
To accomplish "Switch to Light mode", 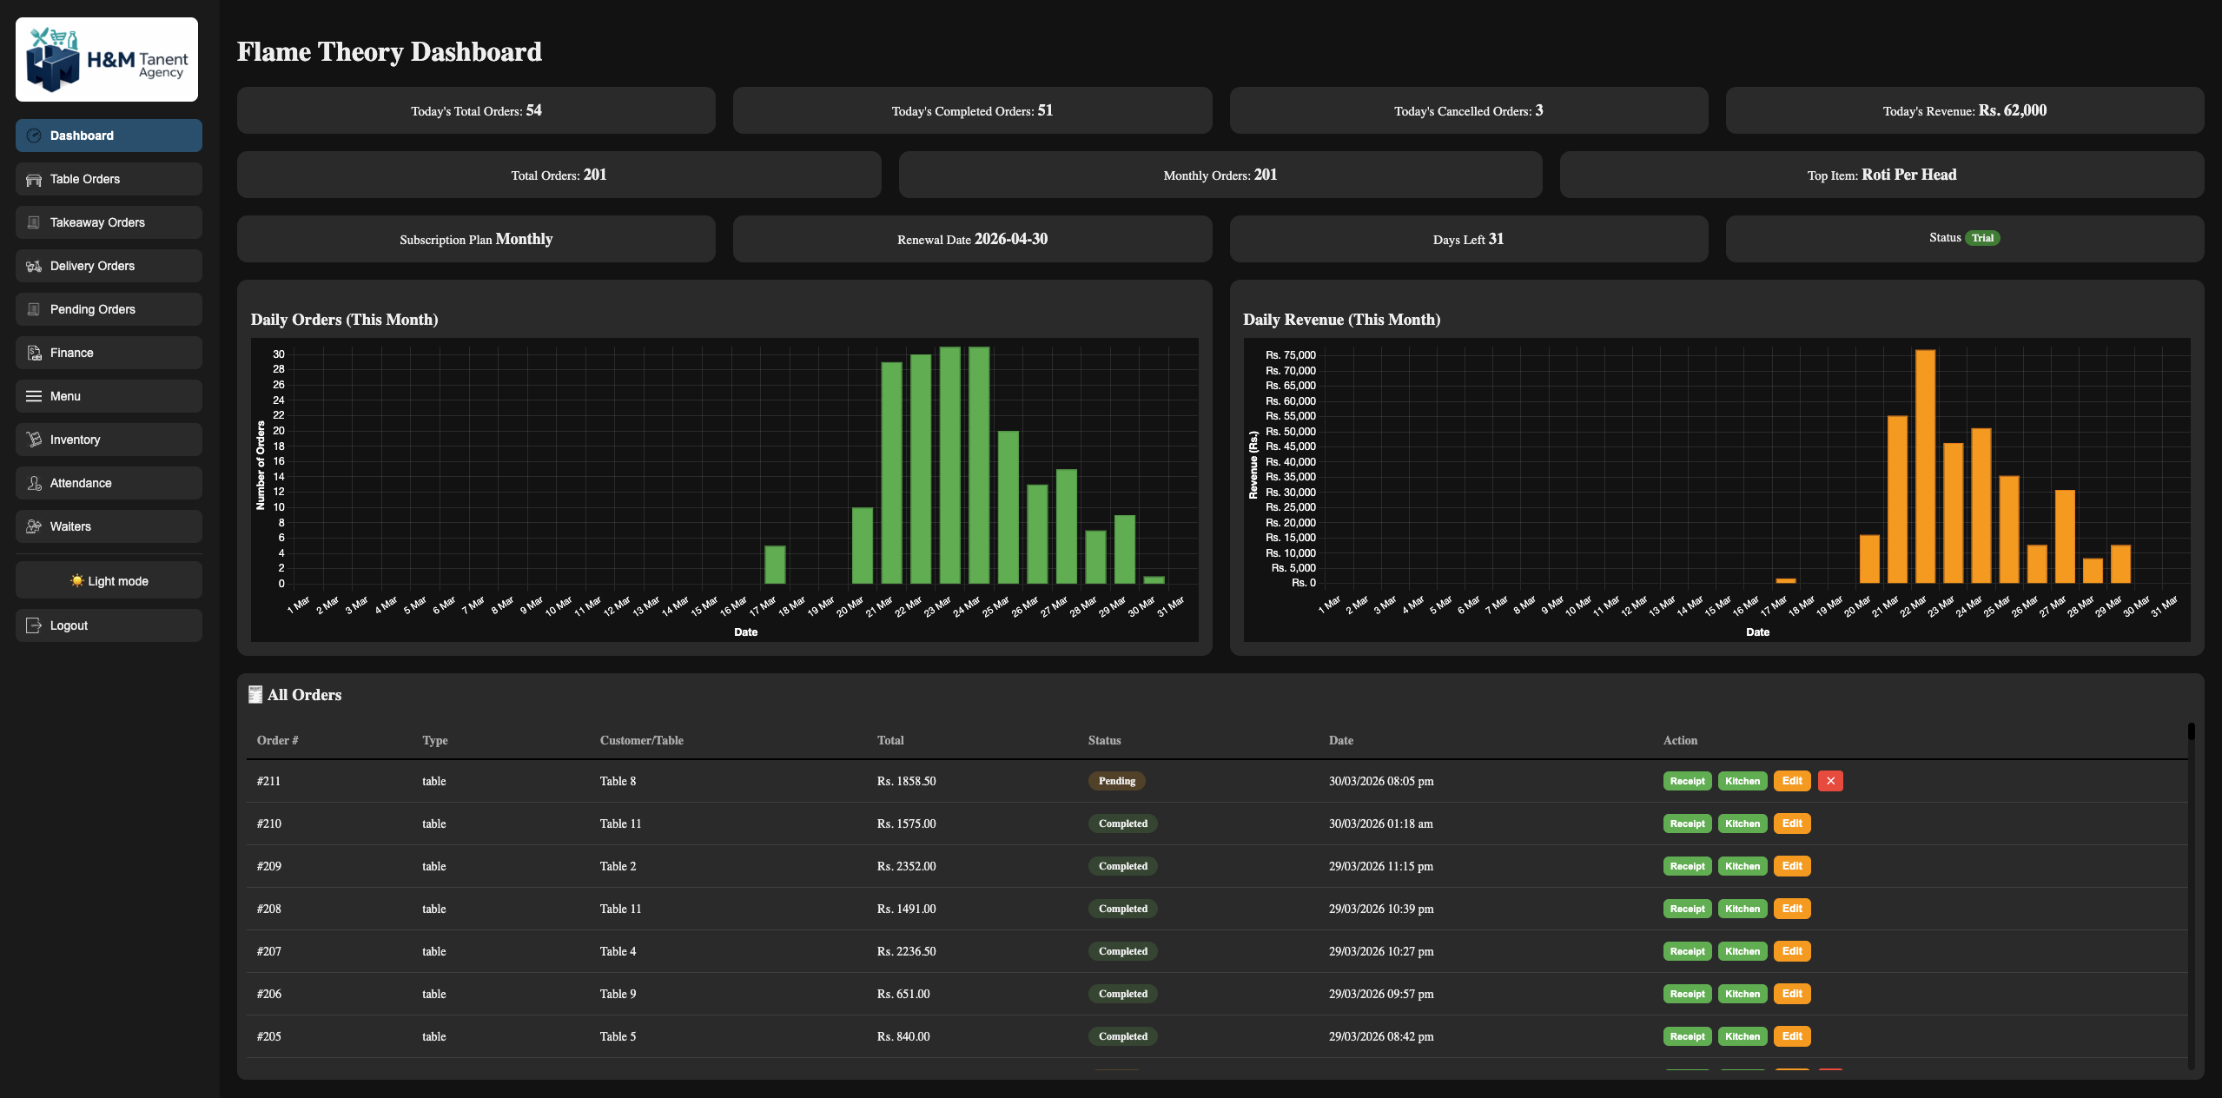I will coord(109,580).
